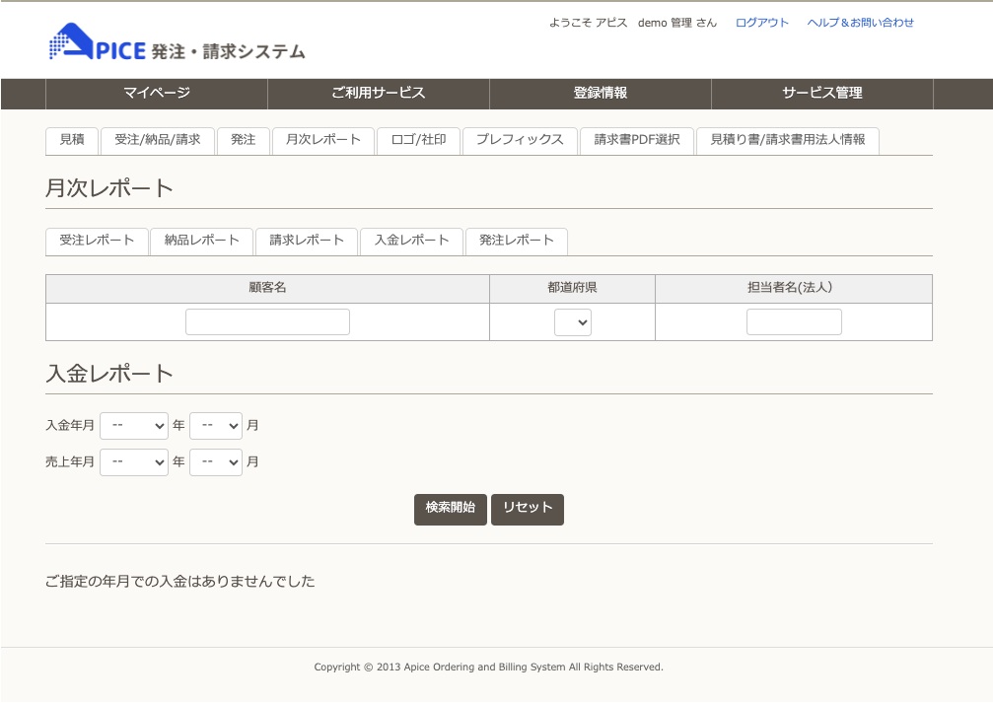This screenshot has height=703, width=993.
Task: Click the 顧客名 column header
Action: pos(267,288)
